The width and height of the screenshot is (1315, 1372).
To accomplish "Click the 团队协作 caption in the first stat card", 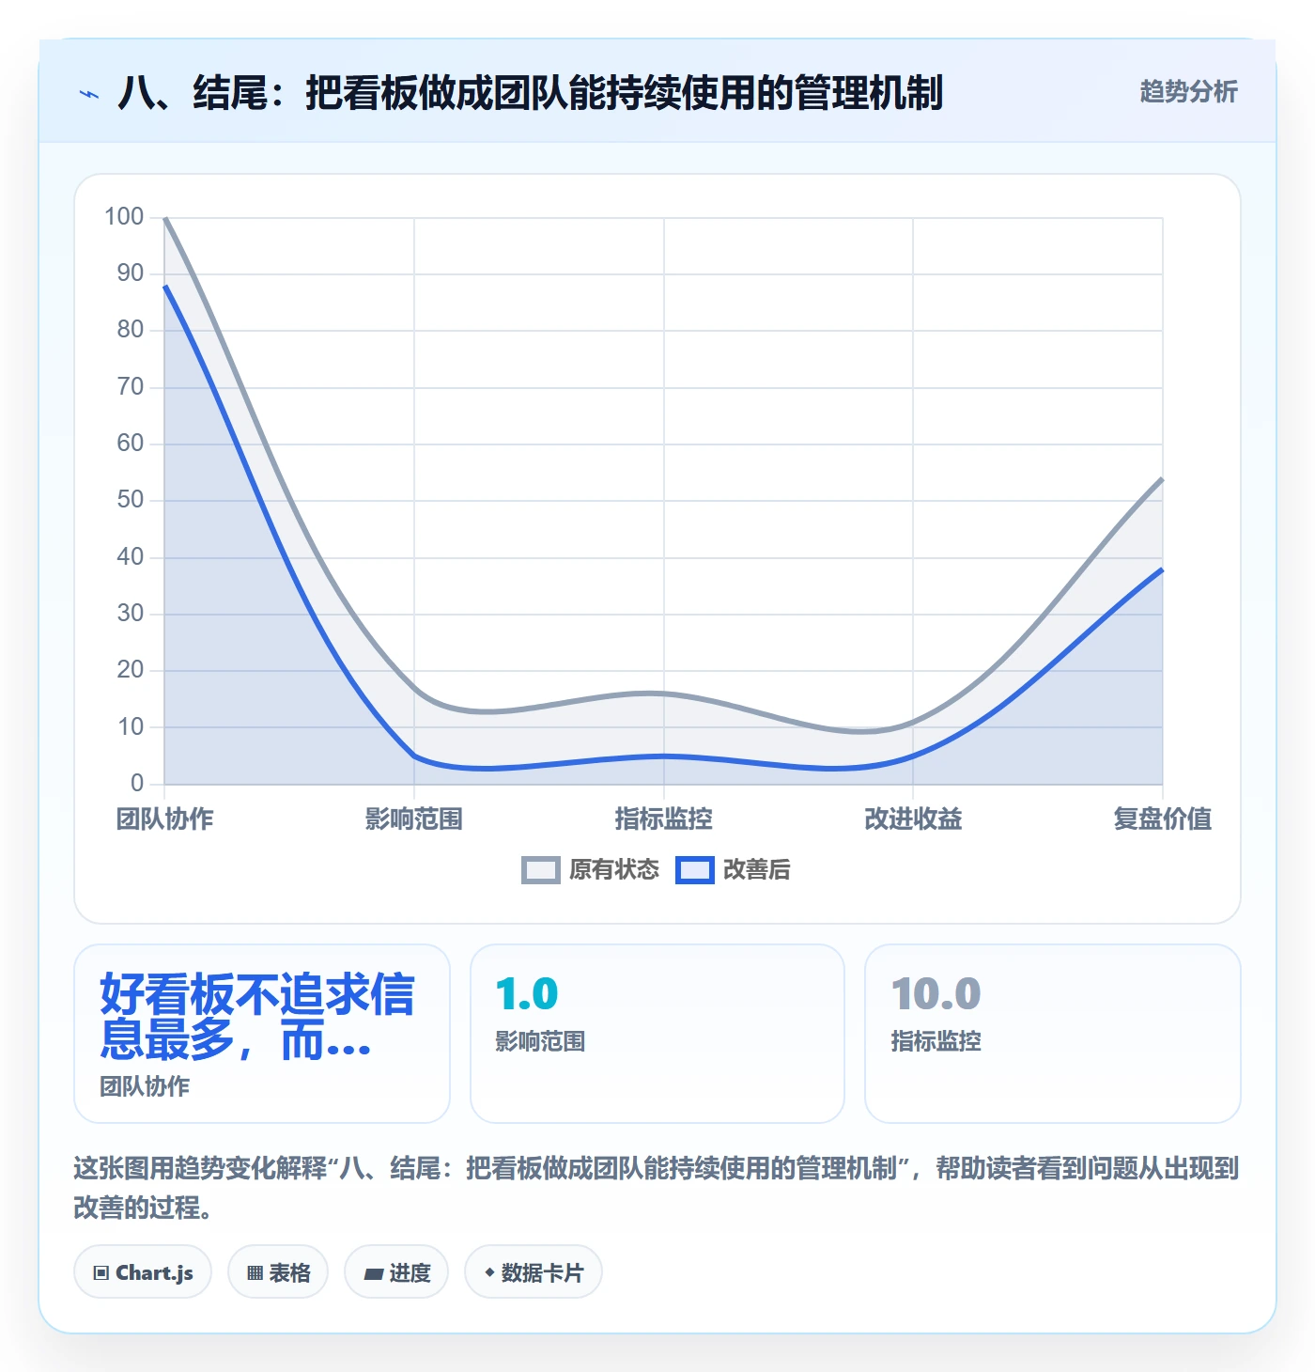I will [145, 1087].
